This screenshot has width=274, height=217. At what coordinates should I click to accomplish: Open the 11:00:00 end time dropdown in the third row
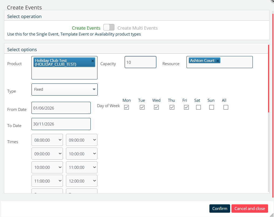pyautogui.click(x=82, y=167)
